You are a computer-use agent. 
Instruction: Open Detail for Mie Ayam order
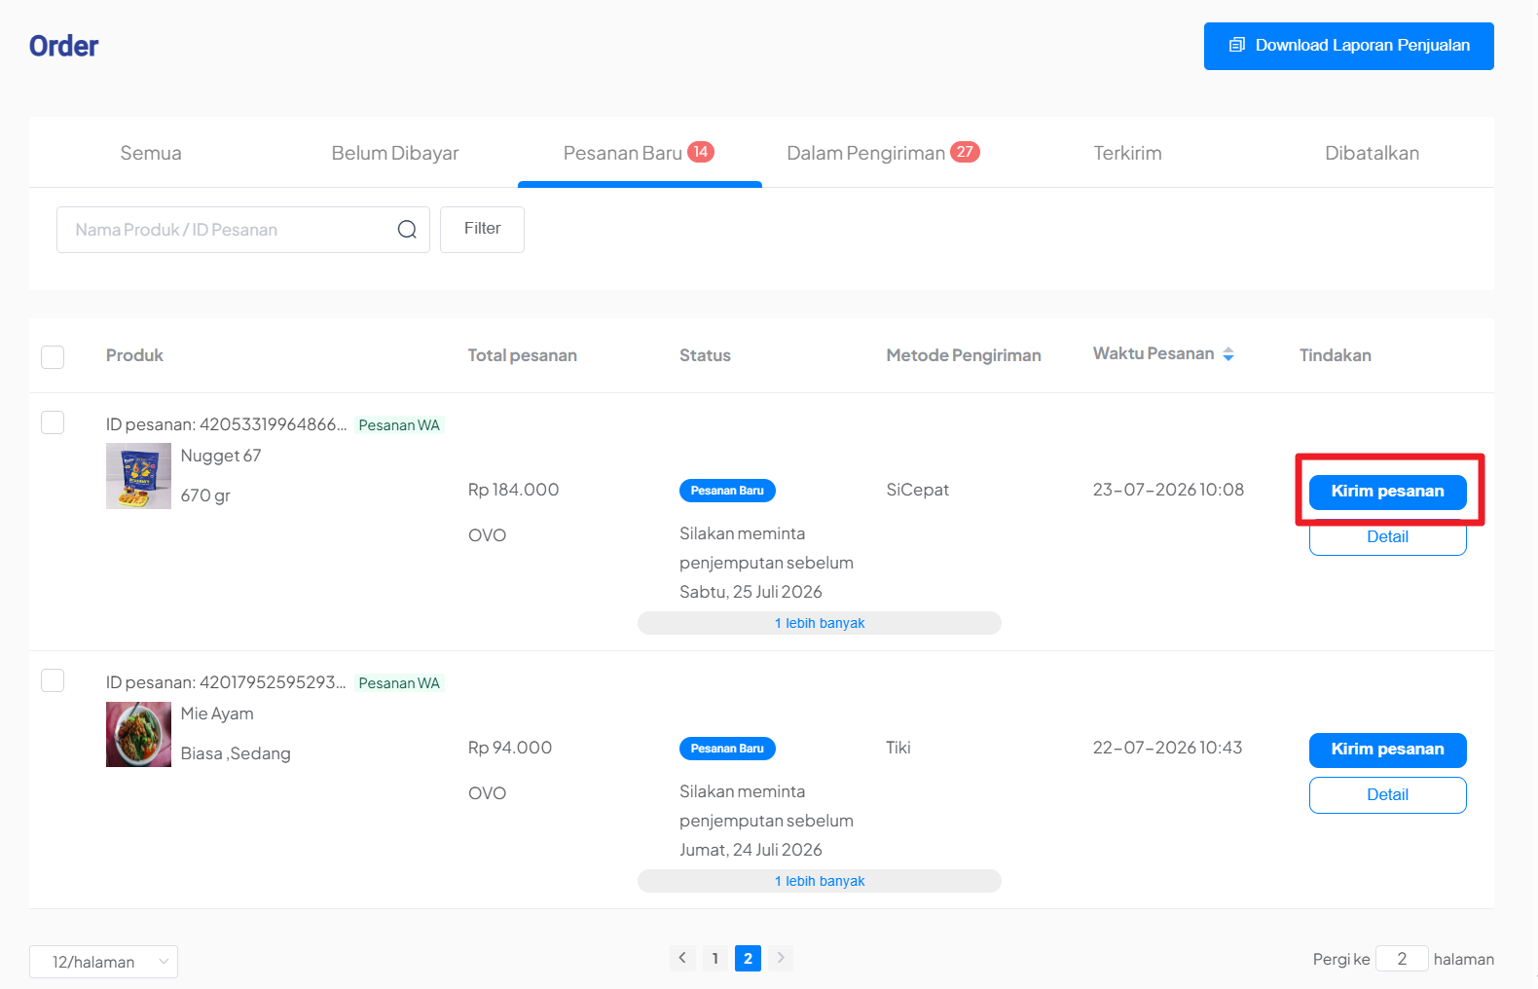(1388, 795)
